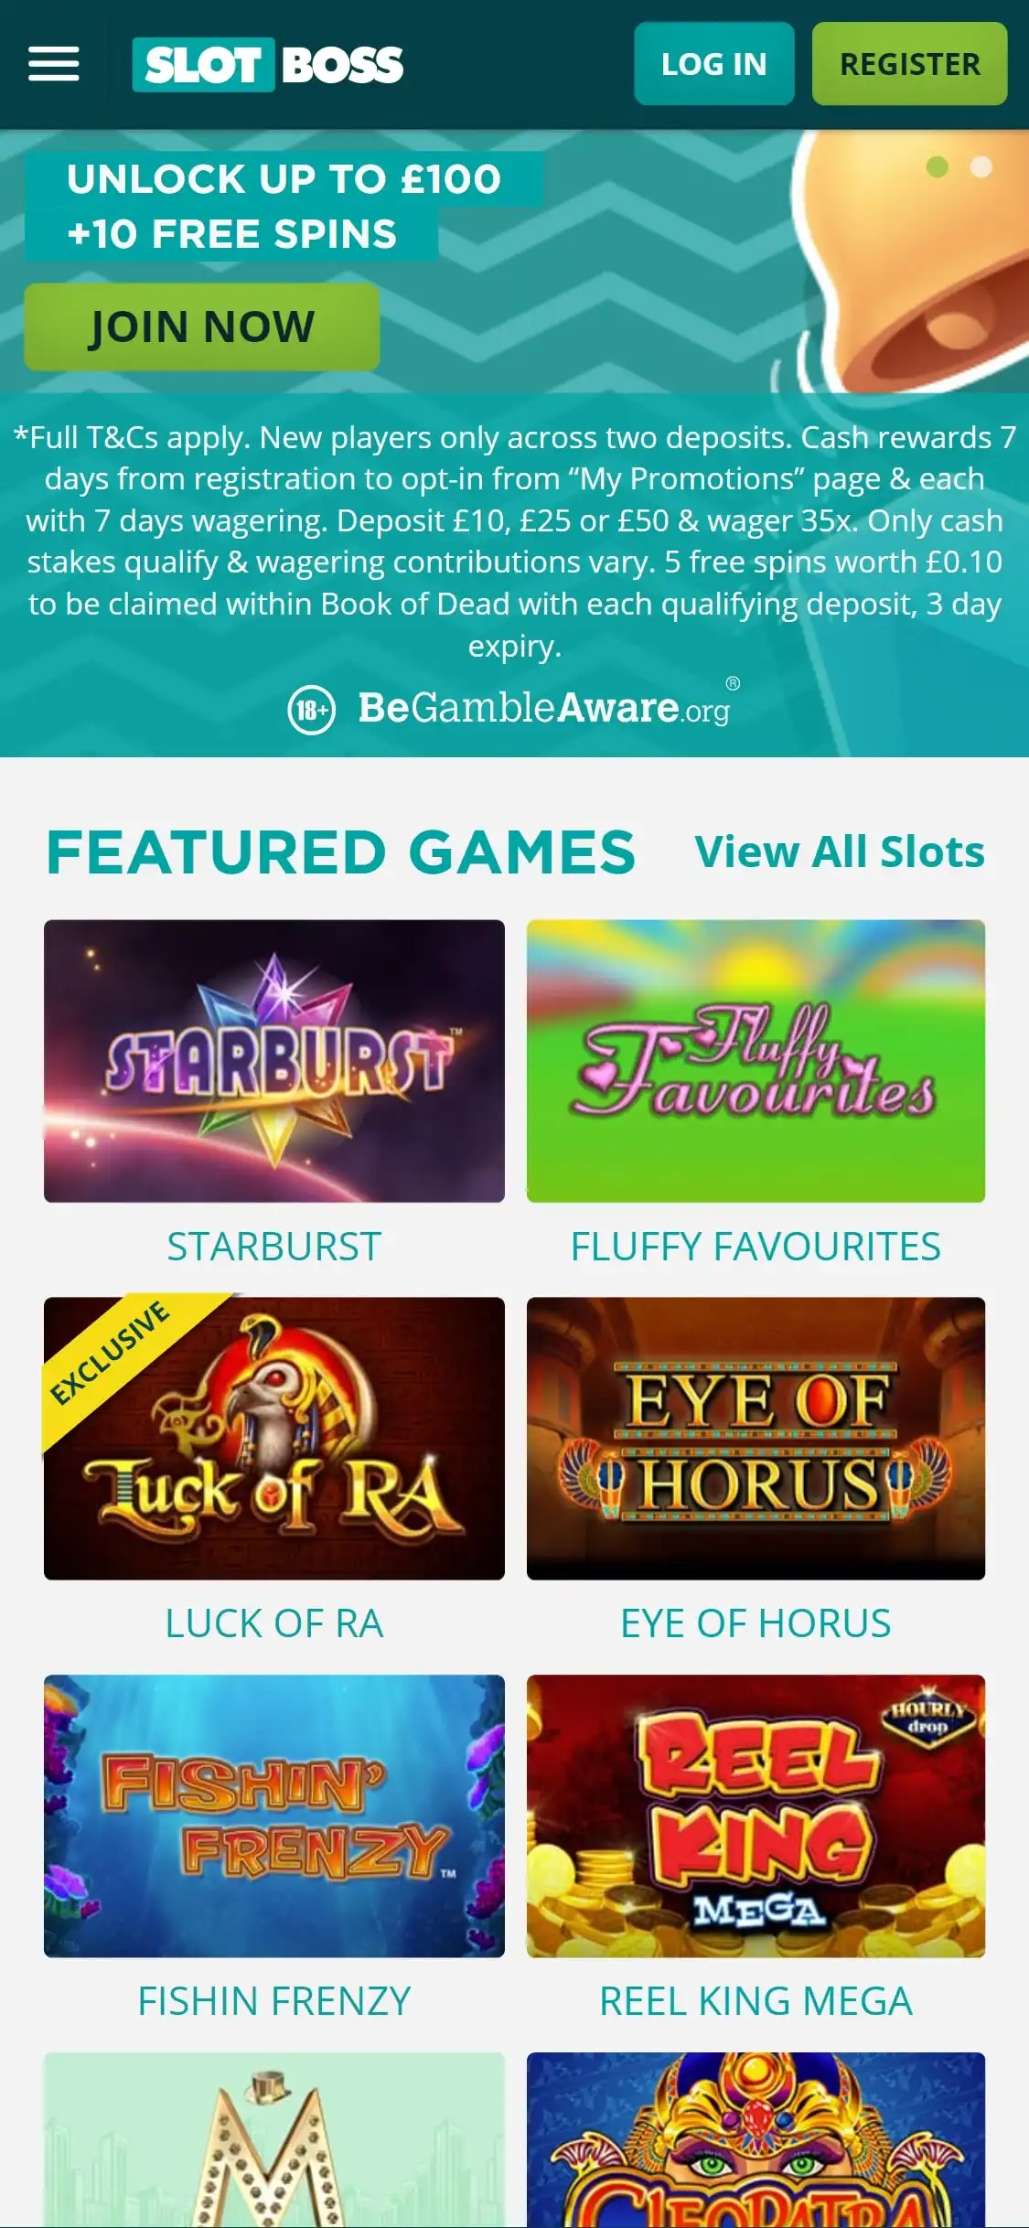The image size is (1029, 2228).
Task: Tap the JOIN NOW promotion button
Action: coord(201,327)
